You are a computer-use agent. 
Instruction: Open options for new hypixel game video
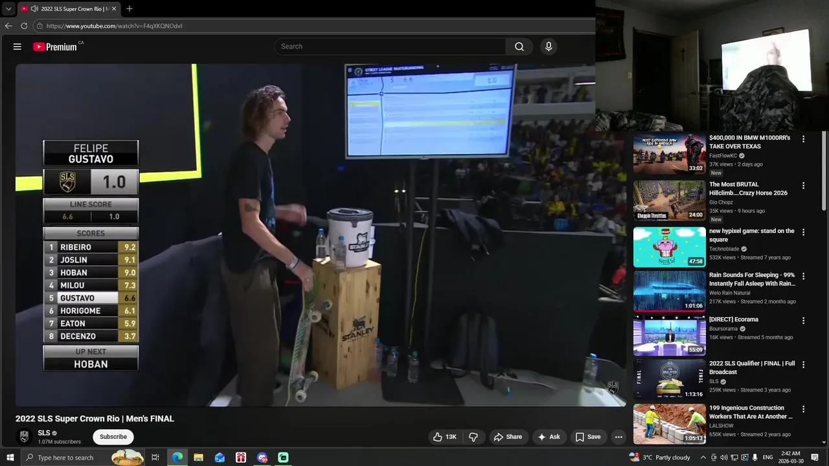click(804, 232)
